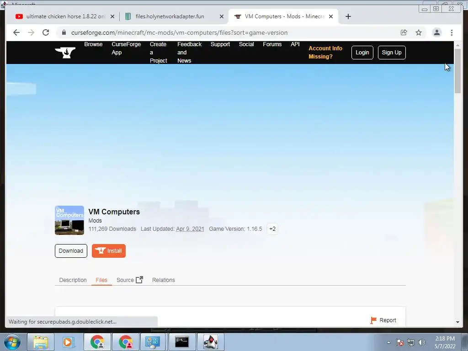
Task: Open the Windows Start menu
Action: pos(12,342)
